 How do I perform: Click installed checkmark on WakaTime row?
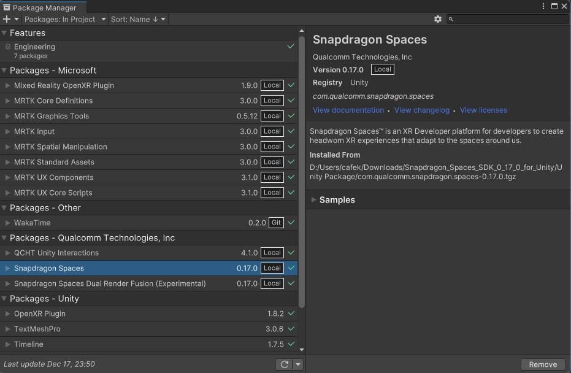click(291, 223)
